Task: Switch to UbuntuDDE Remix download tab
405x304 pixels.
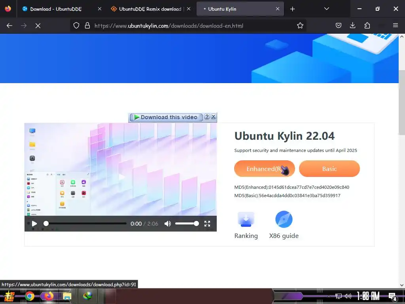Action: pos(150,9)
